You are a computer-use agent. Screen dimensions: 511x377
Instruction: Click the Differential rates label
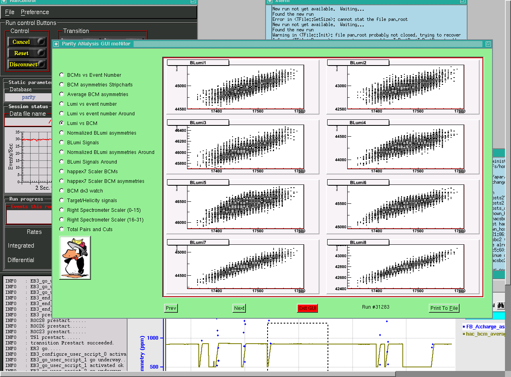21,260
